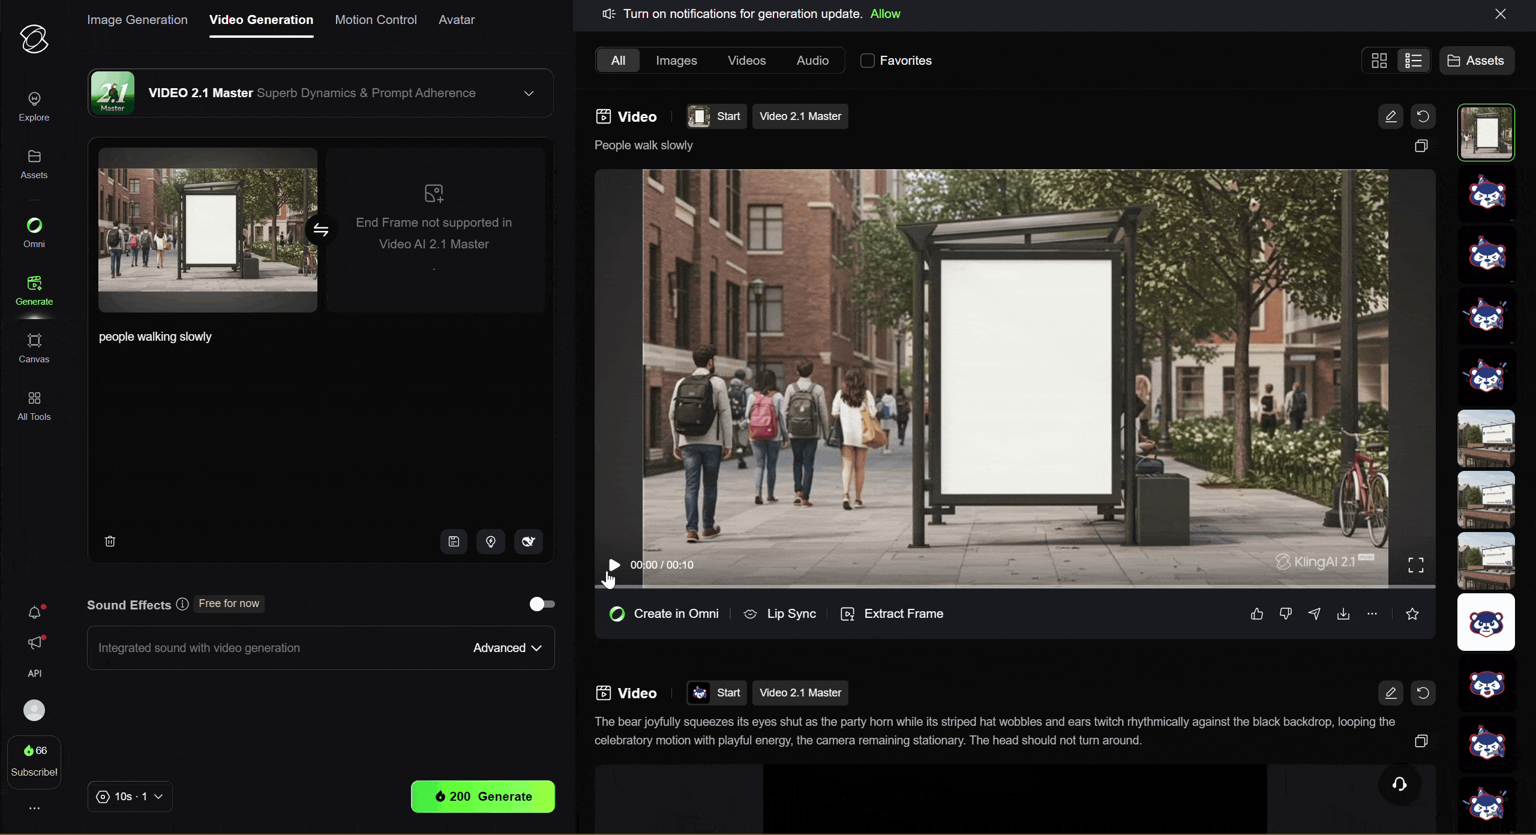Expand the VIDEO 2.1 Master model selector

coord(529,93)
